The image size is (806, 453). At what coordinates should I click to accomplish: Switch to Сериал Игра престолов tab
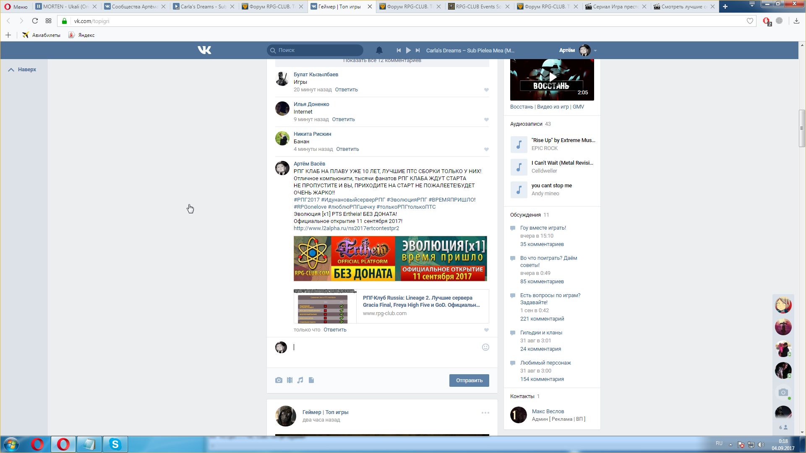click(616, 7)
